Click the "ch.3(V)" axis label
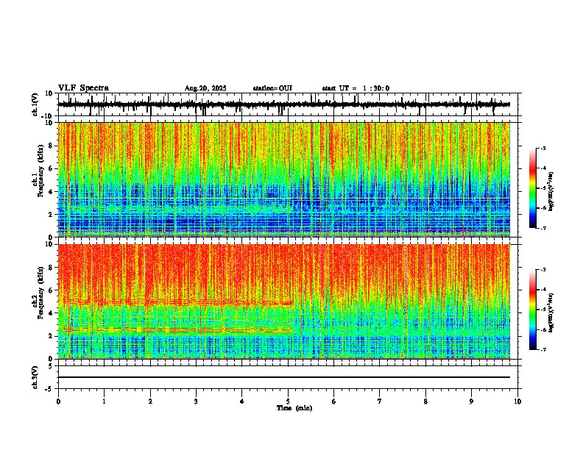Image resolution: width=583 pixels, height=450 pixels. [x=35, y=377]
